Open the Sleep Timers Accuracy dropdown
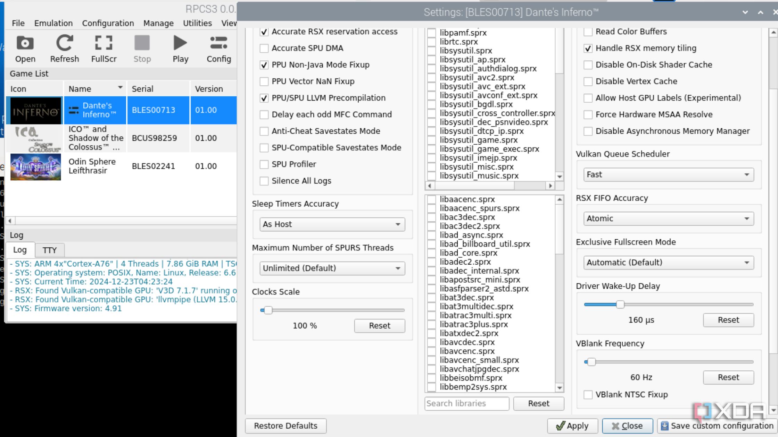This screenshot has height=437, width=778. click(x=332, y=224)
